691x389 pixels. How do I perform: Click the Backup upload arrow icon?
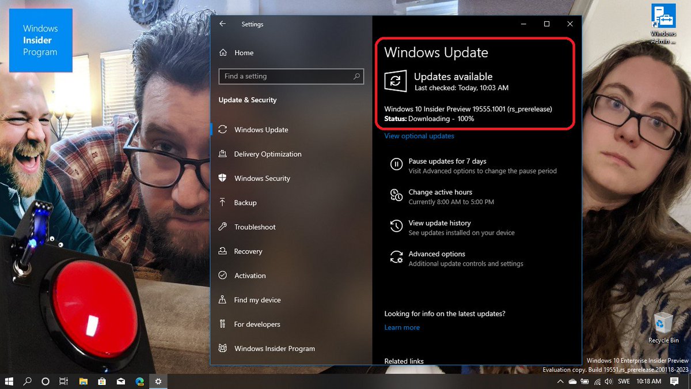[x=223, y=203]
